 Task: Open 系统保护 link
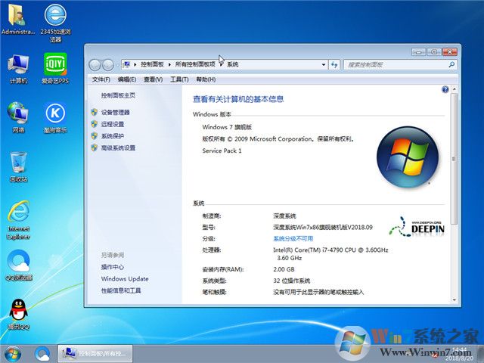click(x=113, y=136)
